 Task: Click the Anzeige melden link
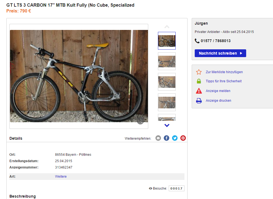coord(218,91)
